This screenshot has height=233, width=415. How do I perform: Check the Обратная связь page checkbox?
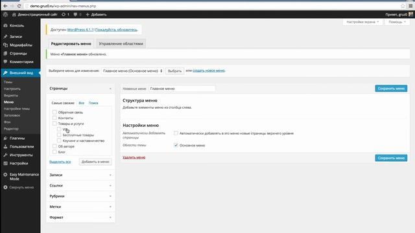point(54,112)
